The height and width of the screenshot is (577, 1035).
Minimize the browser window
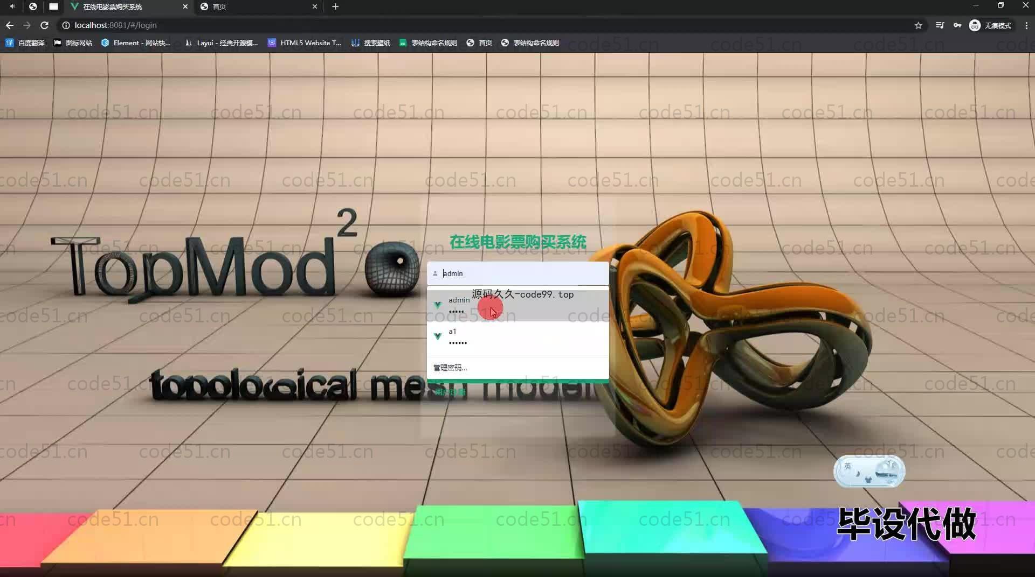pyautogui.click(x=976, y=5)
